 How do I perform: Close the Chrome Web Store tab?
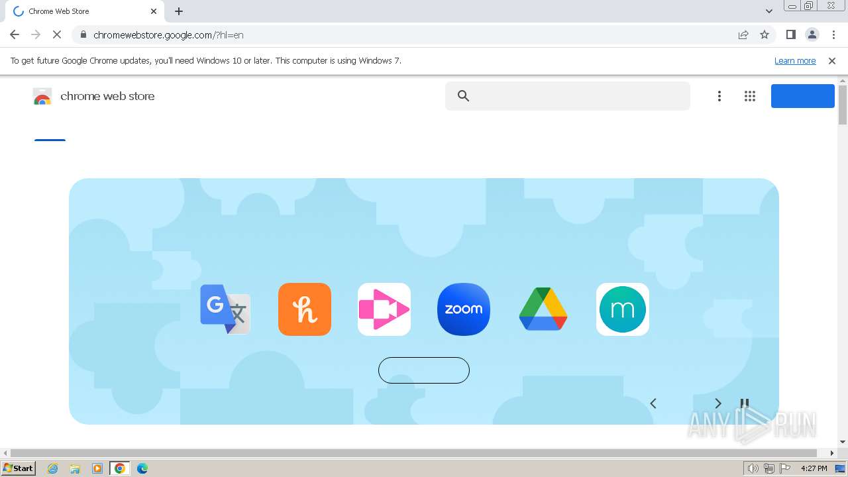tap(154, 11)
